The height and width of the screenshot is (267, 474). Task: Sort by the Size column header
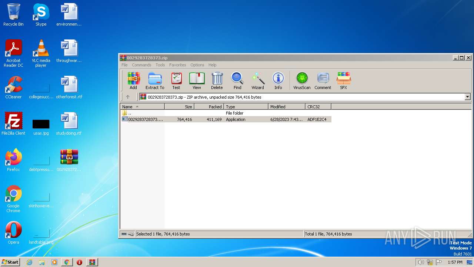point(180,106)
